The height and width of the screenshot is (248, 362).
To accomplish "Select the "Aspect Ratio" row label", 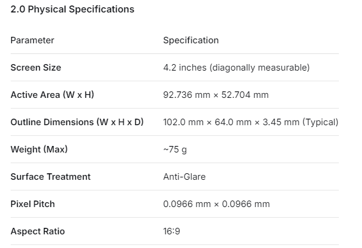I will [x=37, y=231].
